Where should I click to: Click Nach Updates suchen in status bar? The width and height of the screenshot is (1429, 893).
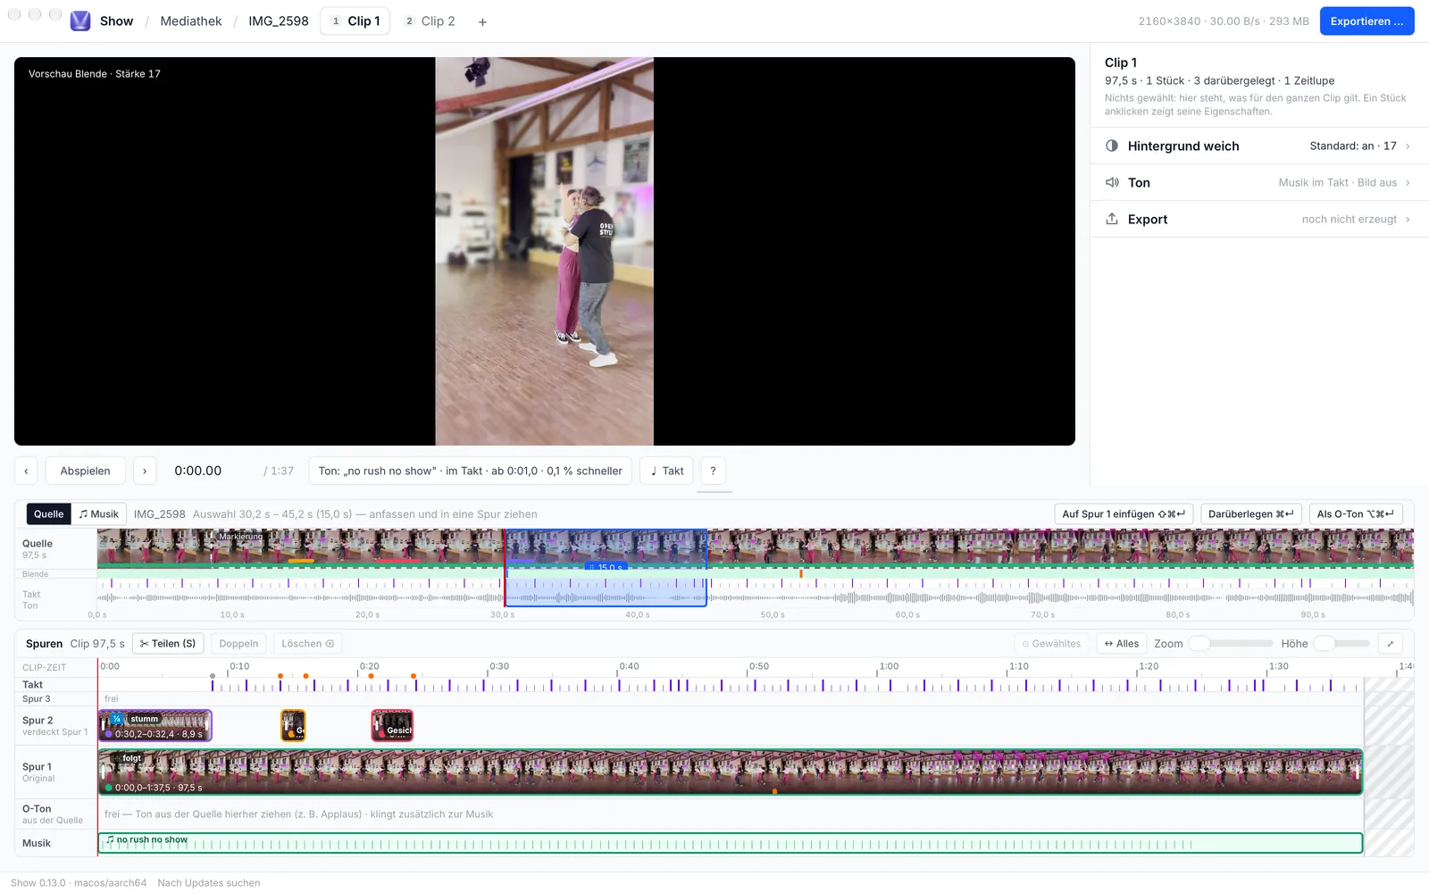click(x=209, y=882)
